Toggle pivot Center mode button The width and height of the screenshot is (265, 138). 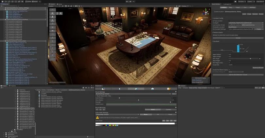click(28, 2)
